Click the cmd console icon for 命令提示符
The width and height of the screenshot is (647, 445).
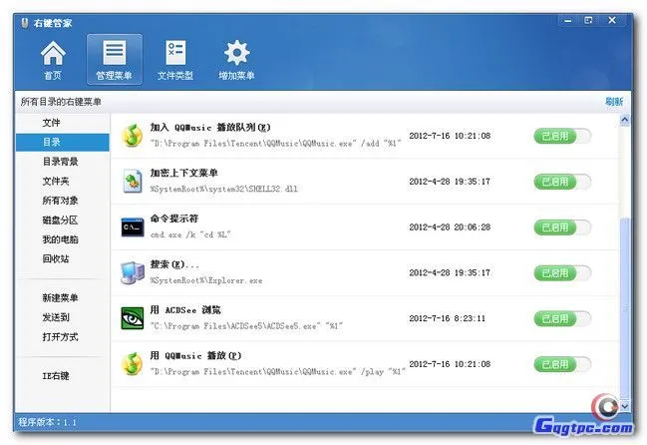(133, 227)
